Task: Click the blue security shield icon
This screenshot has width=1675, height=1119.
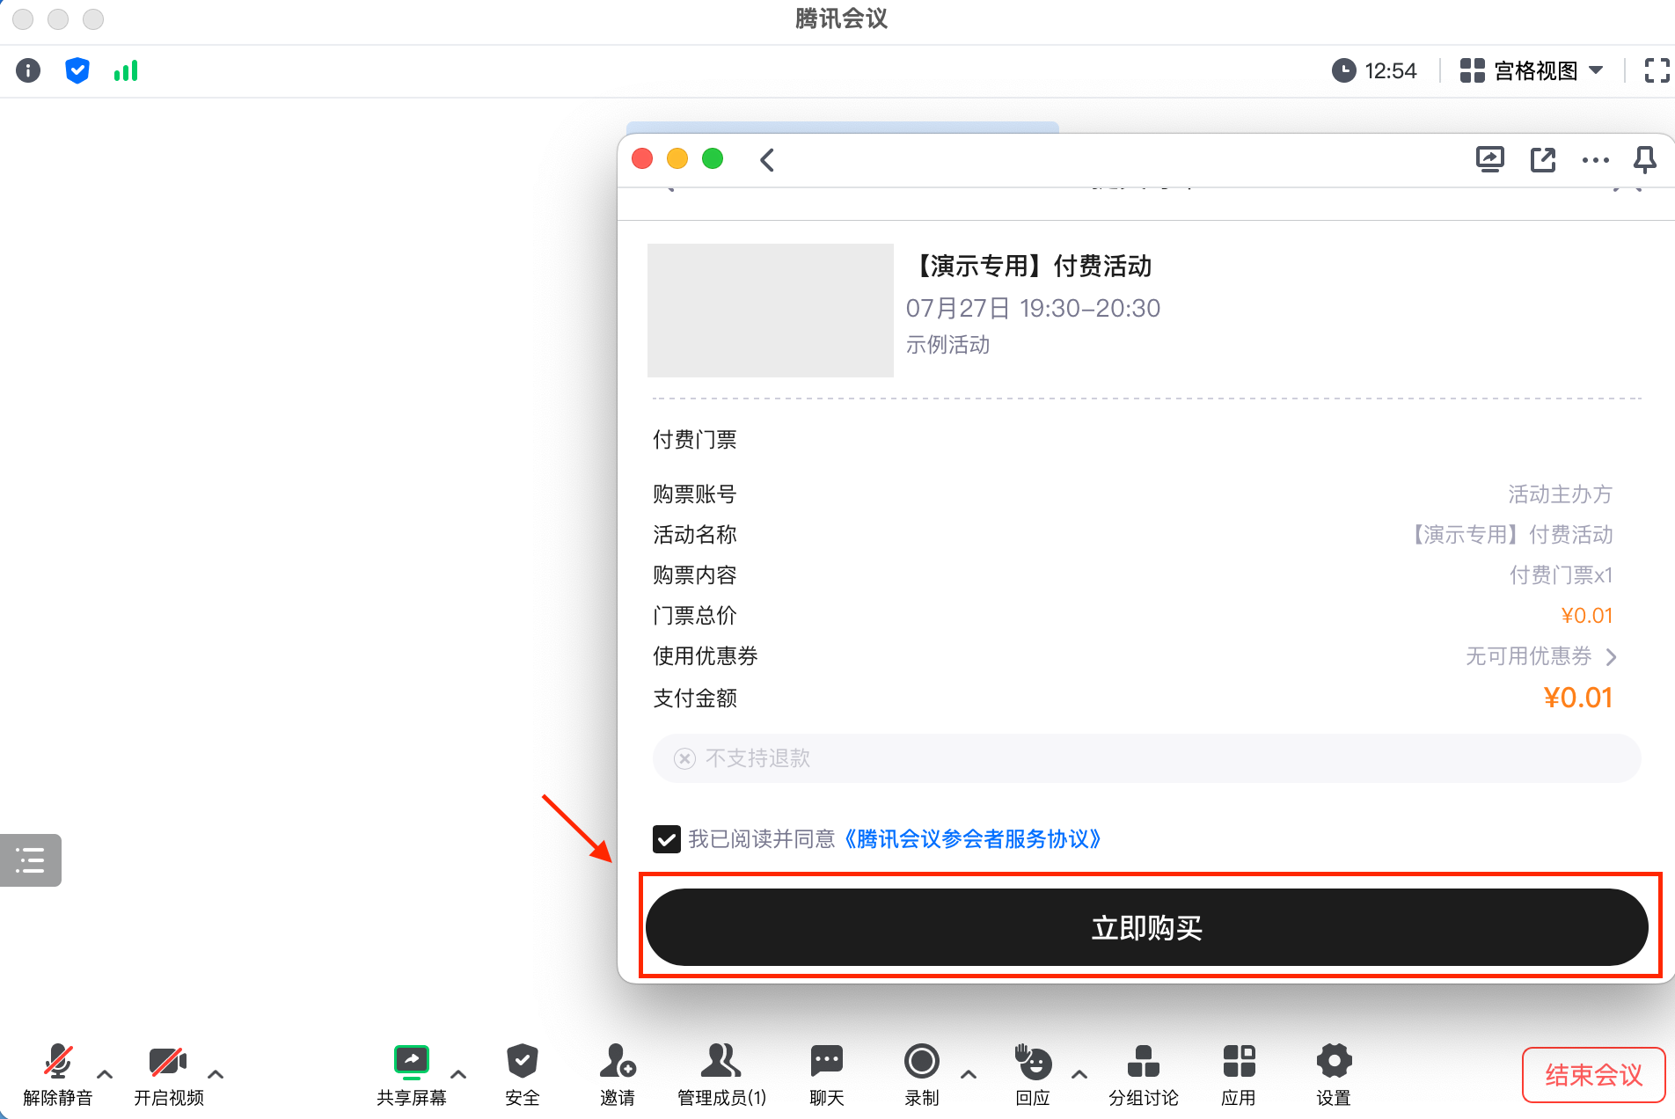Action: [x=77, y=70]
